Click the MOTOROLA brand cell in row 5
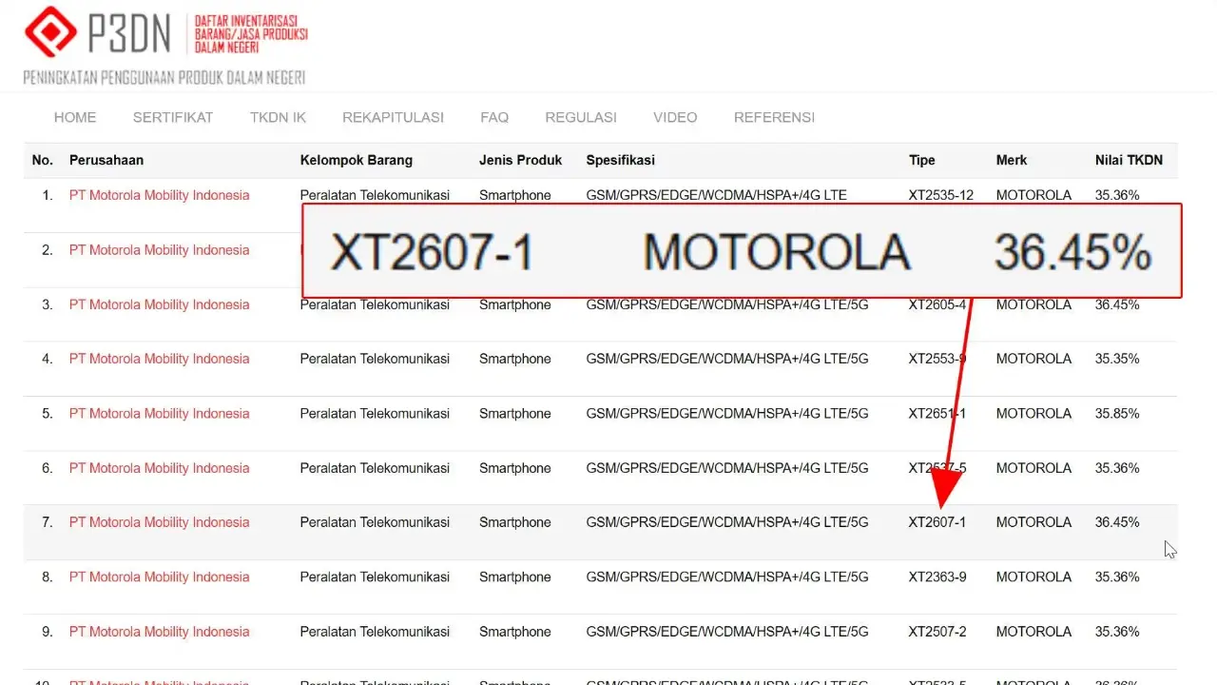The width and height of the screenshot is (1217, 685). [1033, 414]
